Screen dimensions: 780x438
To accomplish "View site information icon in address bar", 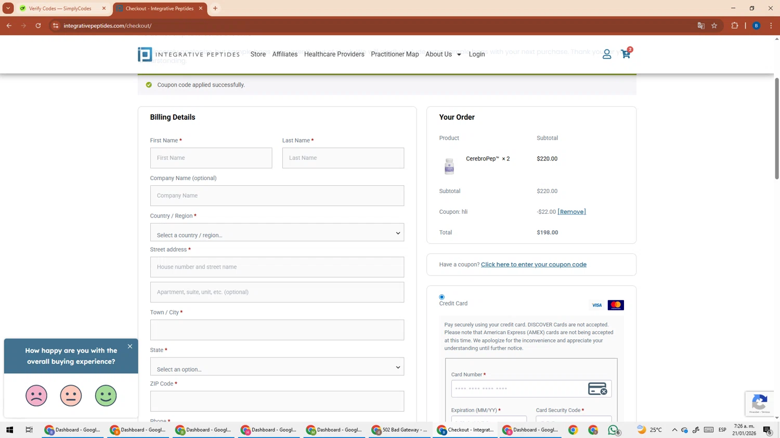I will [56, 25].
